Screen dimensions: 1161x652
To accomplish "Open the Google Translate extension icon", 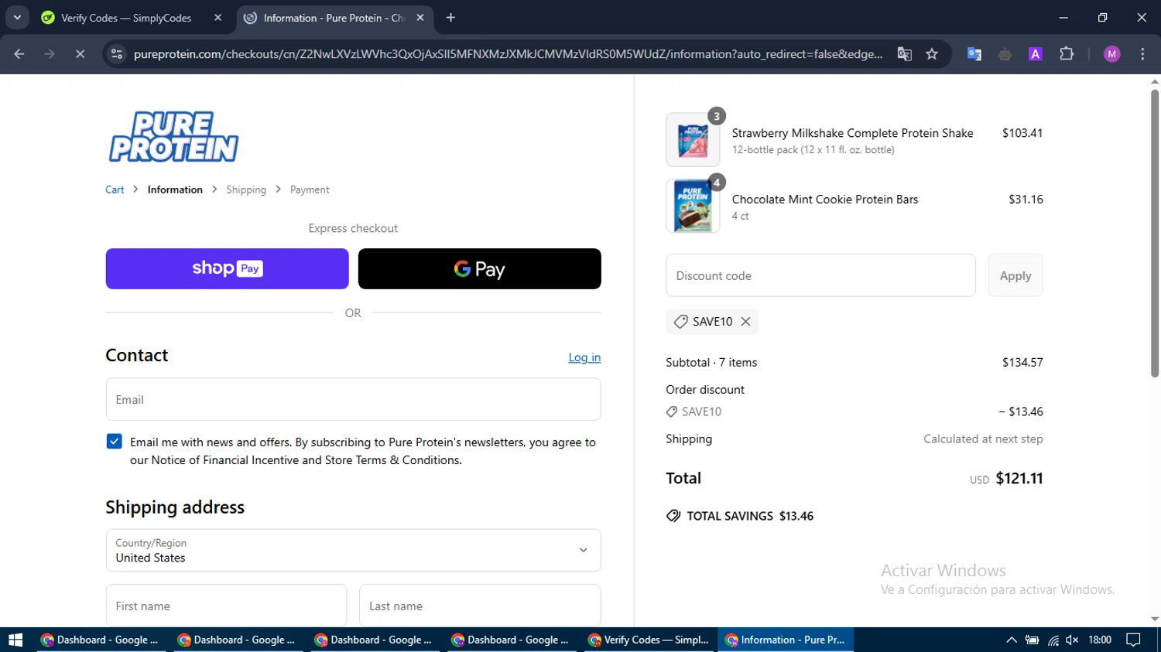I will (x=974, y=54).
